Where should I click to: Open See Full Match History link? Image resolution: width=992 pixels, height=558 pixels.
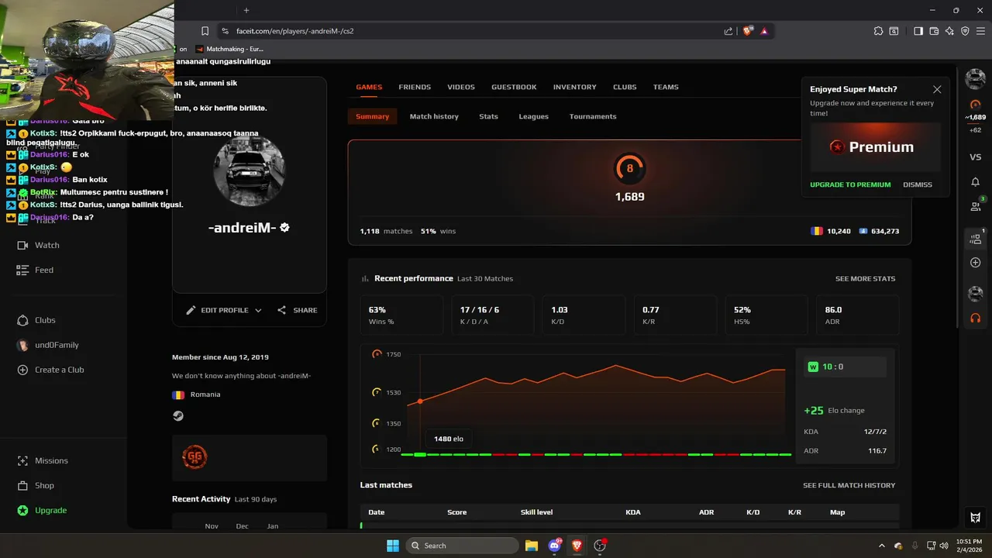(x=849, y=485)
